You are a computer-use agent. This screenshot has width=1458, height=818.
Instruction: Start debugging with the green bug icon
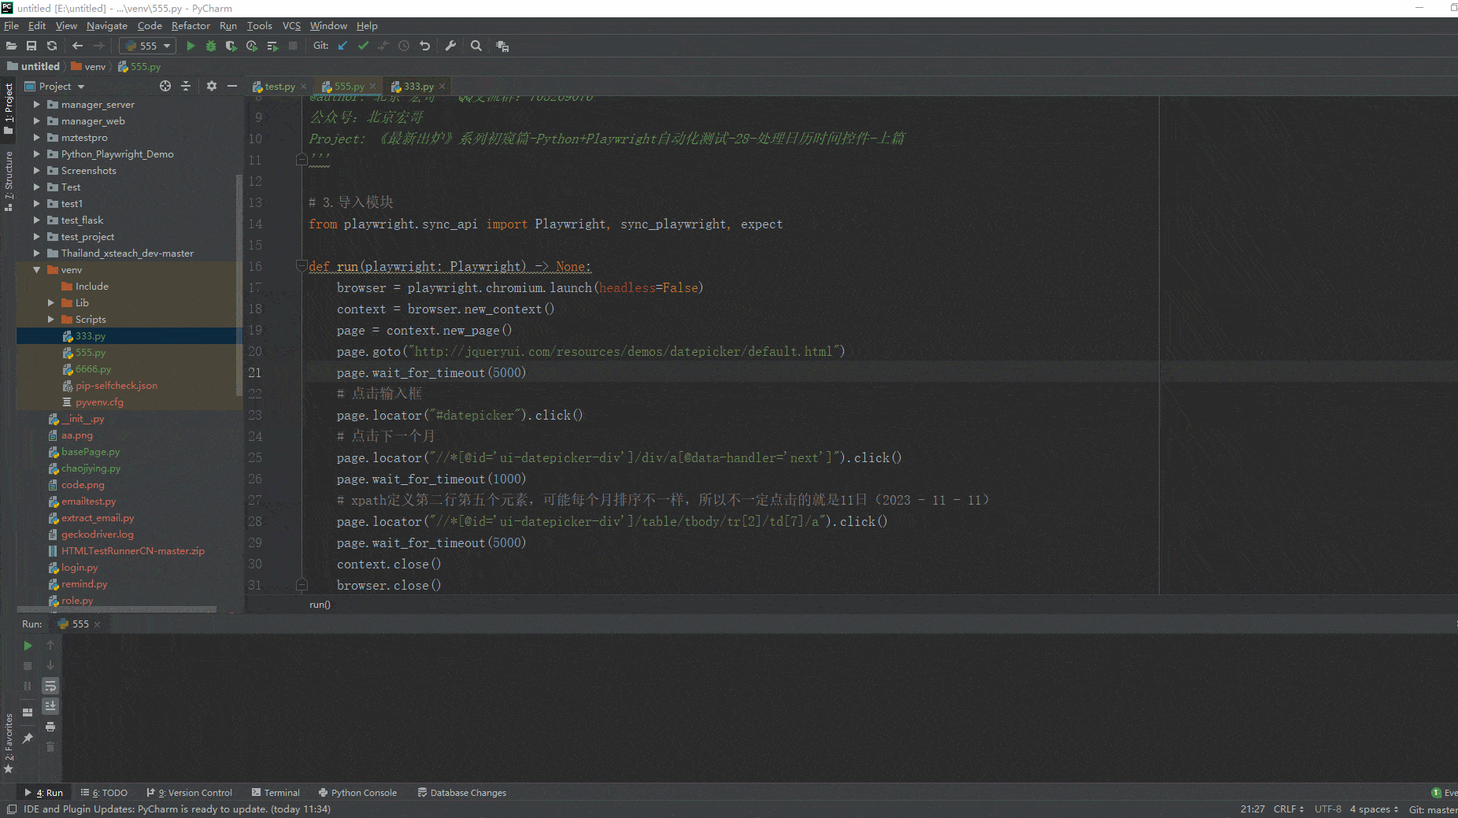[x=211, y=46]
